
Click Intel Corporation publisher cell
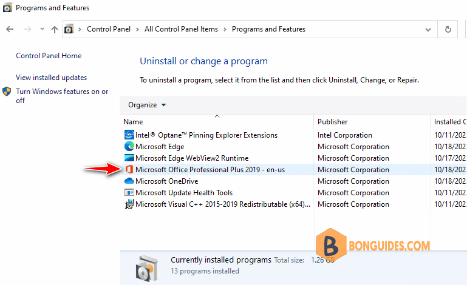click(x=344, y=135)
